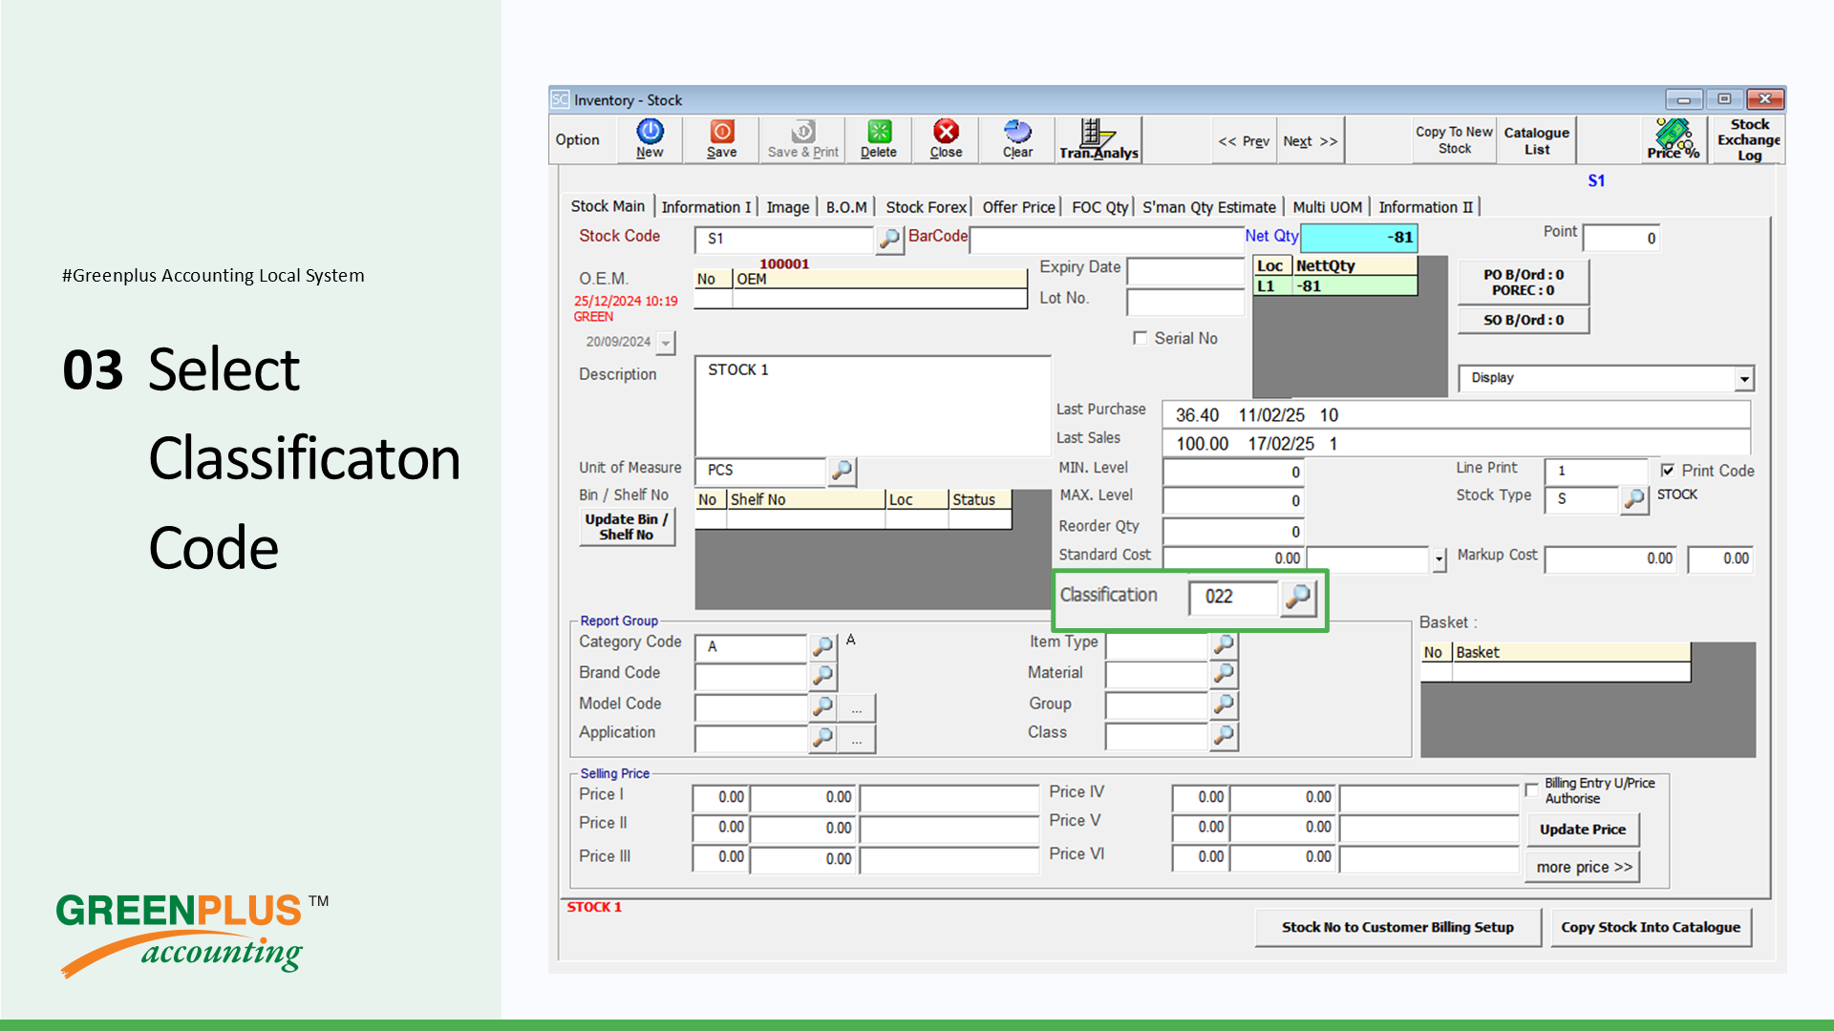Click Application ellipsis button
The width and height of the screenshot is (1834, 1031).
click(857, 738)
